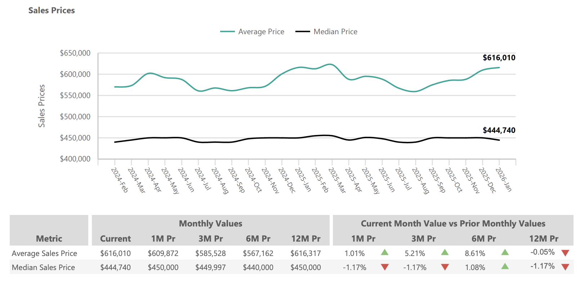
Task: Click red down arrow in Median 1M Pr column
Action: coord(384,267)
